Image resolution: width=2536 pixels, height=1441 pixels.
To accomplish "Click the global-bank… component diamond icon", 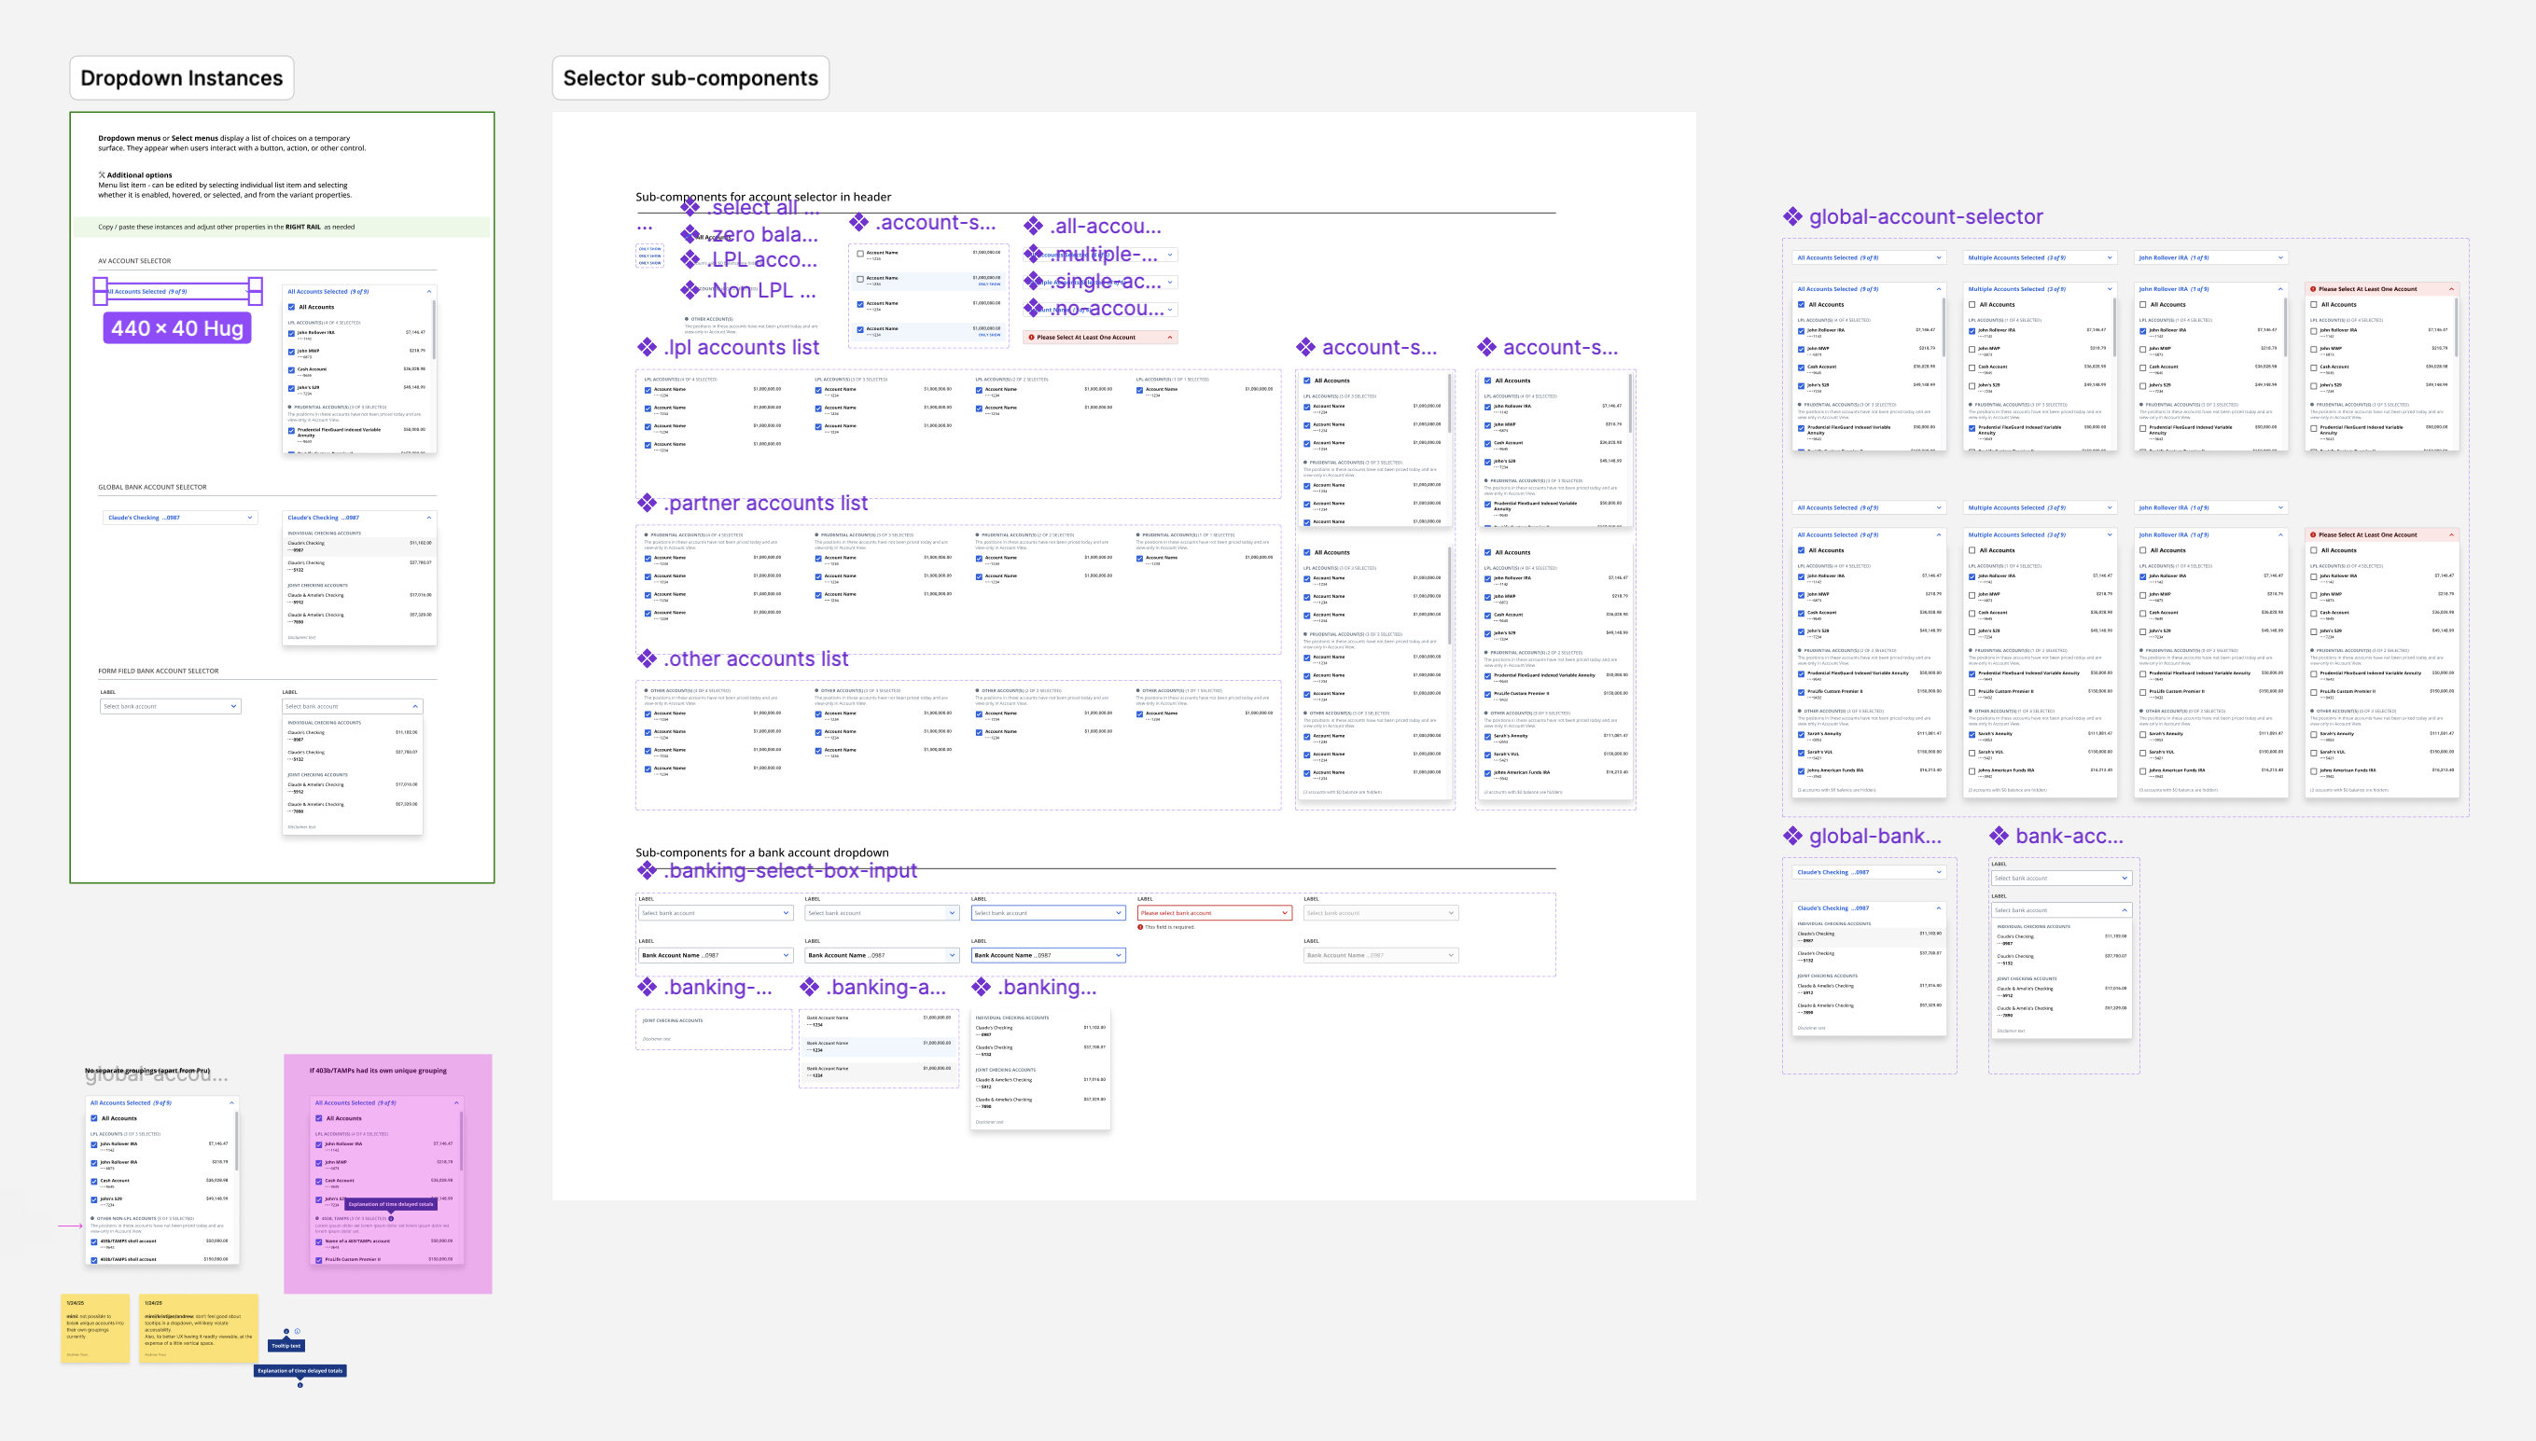I will pos(1791,837).
